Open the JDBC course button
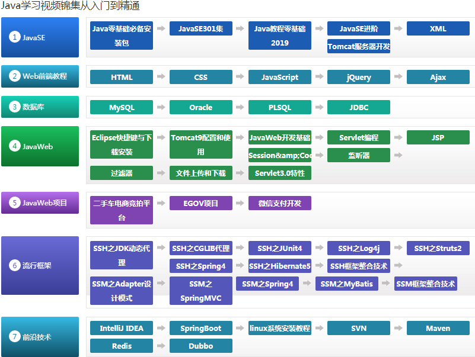 pyautogui.click(x=359, y=108)
